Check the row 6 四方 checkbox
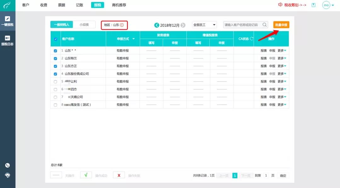Viewport: 340px width, 188px height. [55, 90]
